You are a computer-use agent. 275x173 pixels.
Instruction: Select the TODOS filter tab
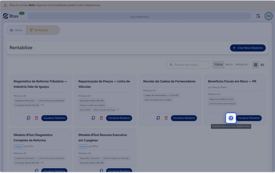coord(218,65)
